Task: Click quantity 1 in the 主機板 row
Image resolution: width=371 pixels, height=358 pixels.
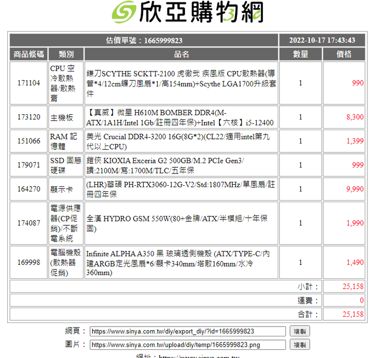Action: [x=300, y=117]
